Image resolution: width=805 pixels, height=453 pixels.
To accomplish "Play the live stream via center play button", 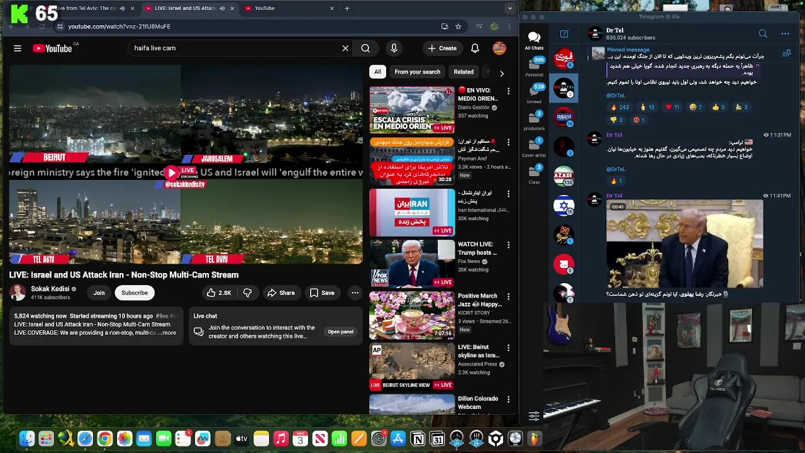I will (171, 172).
